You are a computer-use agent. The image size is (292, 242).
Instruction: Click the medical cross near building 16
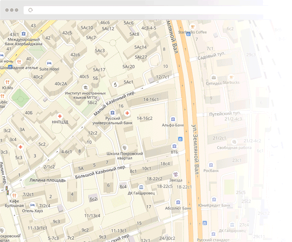(127, 113)
